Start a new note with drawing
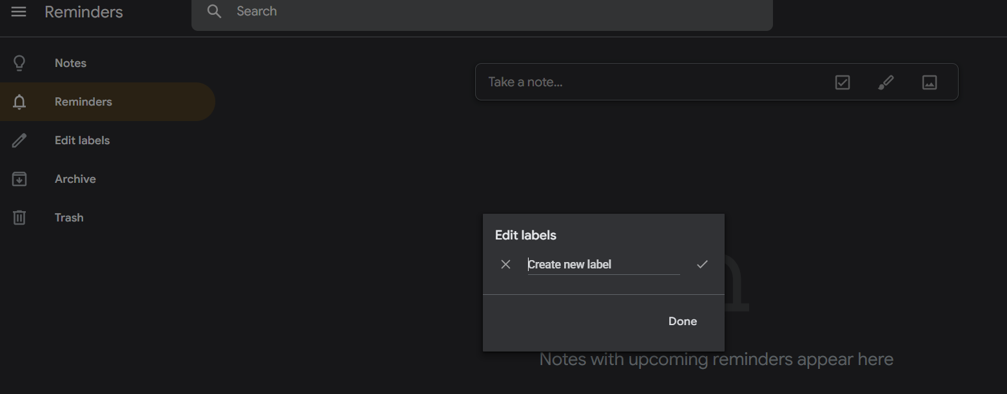1007x394 pixels. (886, 82)
